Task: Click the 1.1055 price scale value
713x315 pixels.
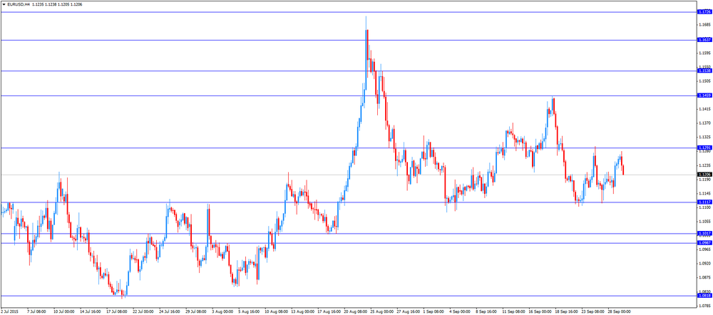Action: click(704, 222)
